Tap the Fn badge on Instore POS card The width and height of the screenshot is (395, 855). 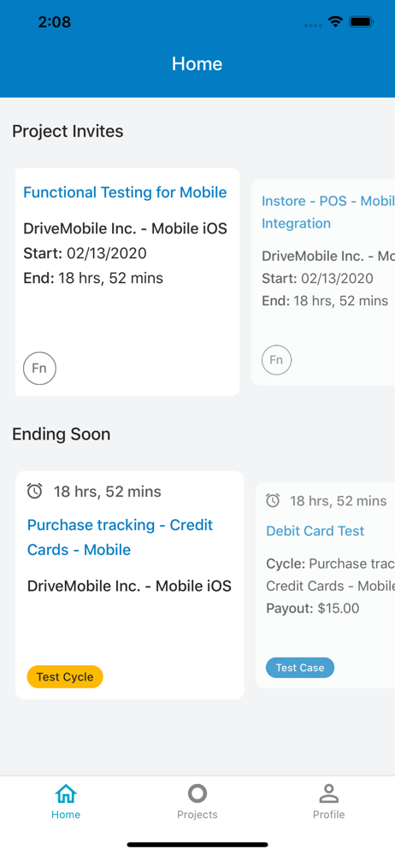pyautogui.click(x=277, y=360)
